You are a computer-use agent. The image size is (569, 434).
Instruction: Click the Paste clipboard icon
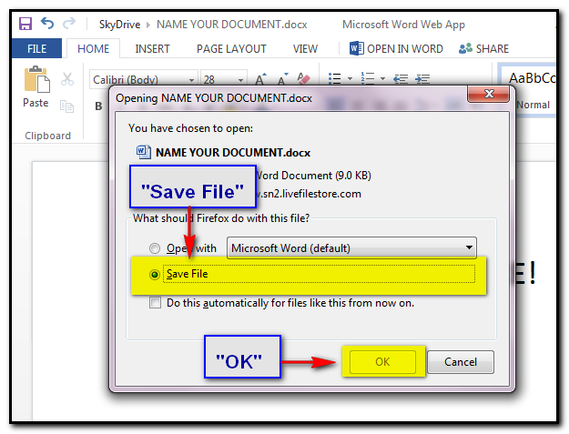pos(36,80)
